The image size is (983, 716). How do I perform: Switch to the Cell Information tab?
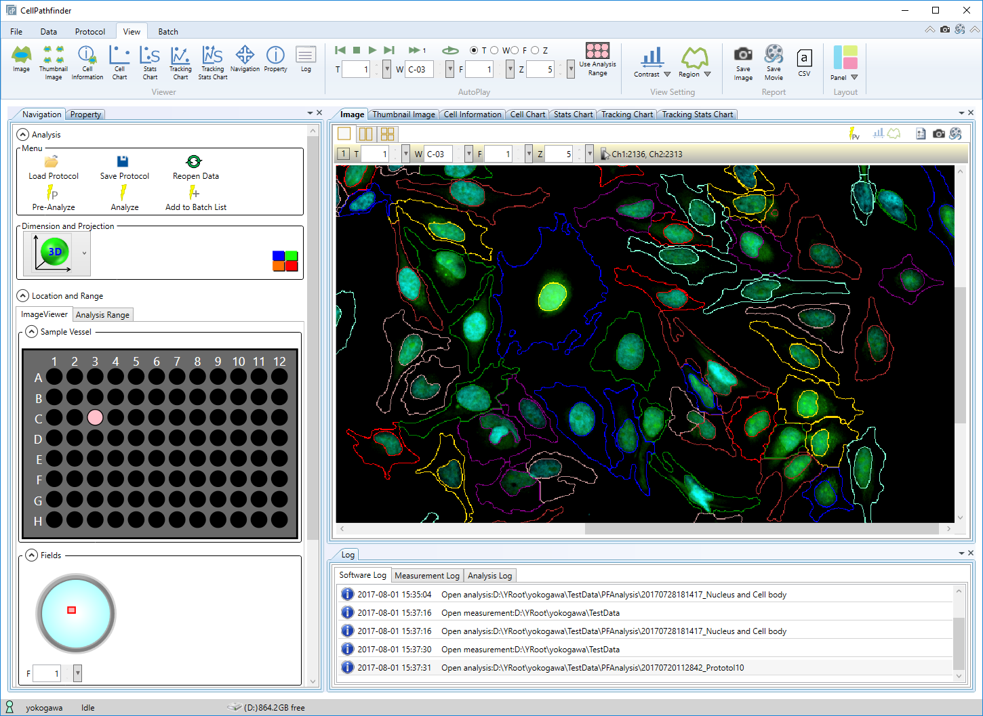(x=472, y=114)
